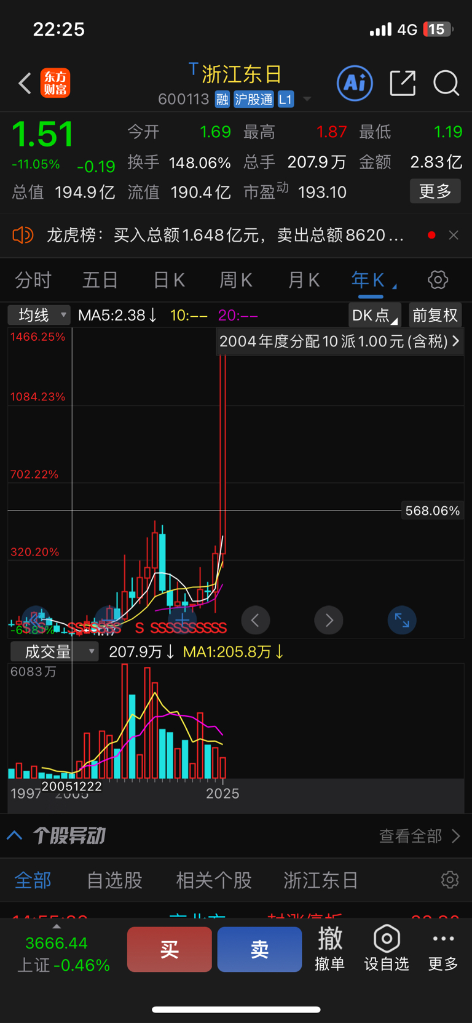
Task: Tap the red 买 button
Action: [170, 949]
